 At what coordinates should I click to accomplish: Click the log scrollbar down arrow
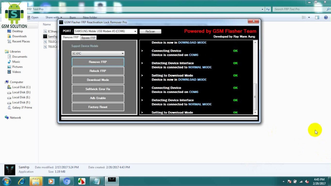pos(255,112)
